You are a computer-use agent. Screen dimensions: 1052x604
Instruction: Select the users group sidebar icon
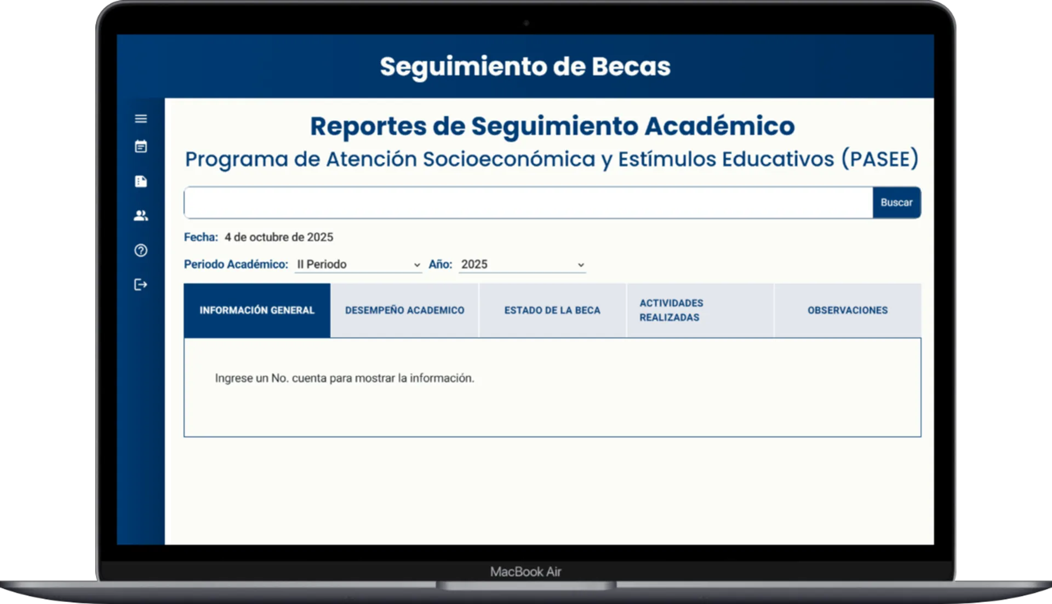[141, 216]
